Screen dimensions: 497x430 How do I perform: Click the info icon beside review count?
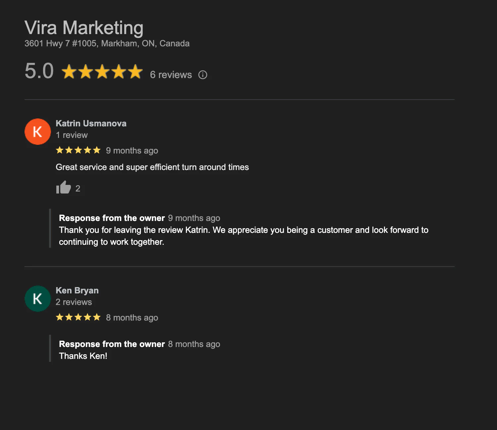coord(203,75)
